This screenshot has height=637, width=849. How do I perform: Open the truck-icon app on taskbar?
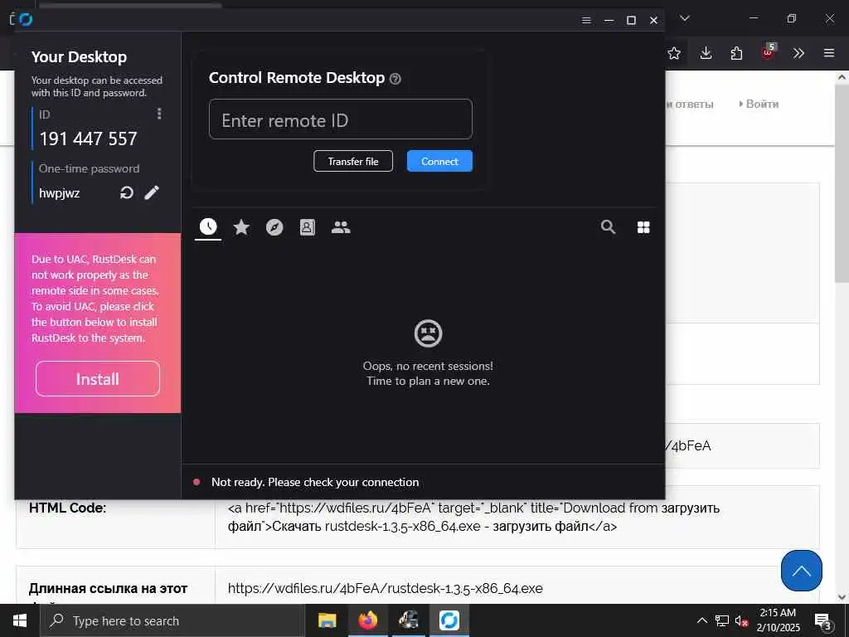click(408, 620)
